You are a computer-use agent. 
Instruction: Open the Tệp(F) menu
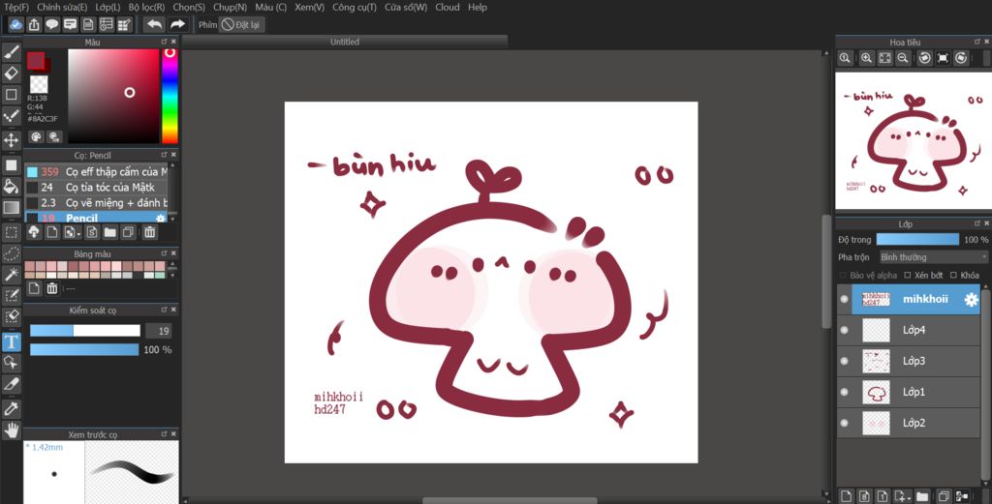16,7
